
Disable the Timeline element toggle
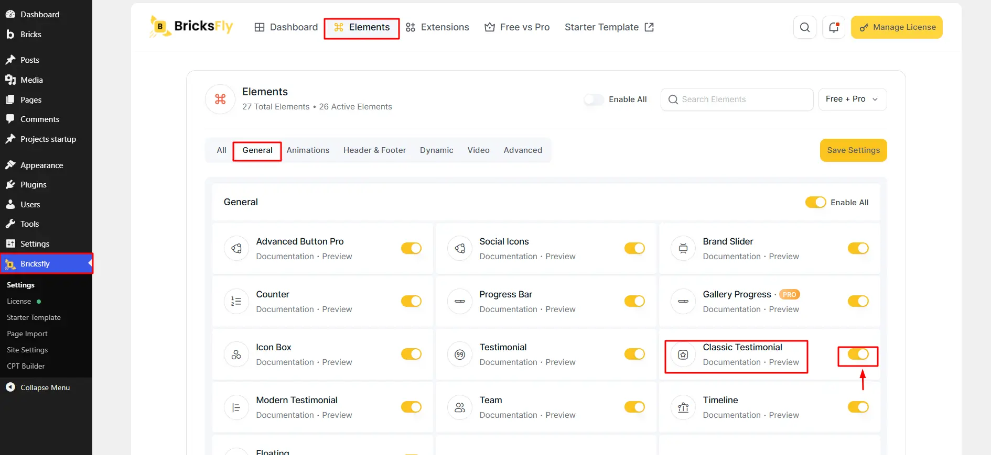[858, 407]
